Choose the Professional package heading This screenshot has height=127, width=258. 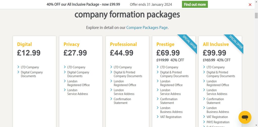tap(123, 44)
